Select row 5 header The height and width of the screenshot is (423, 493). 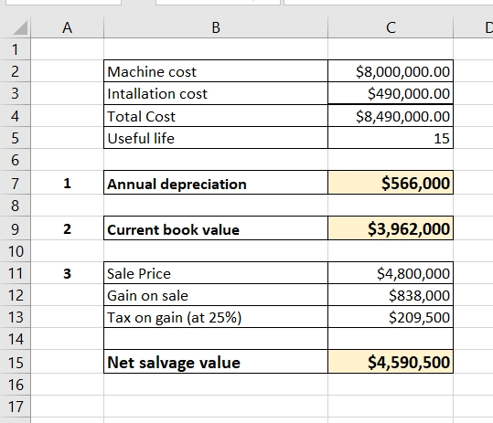15,138
